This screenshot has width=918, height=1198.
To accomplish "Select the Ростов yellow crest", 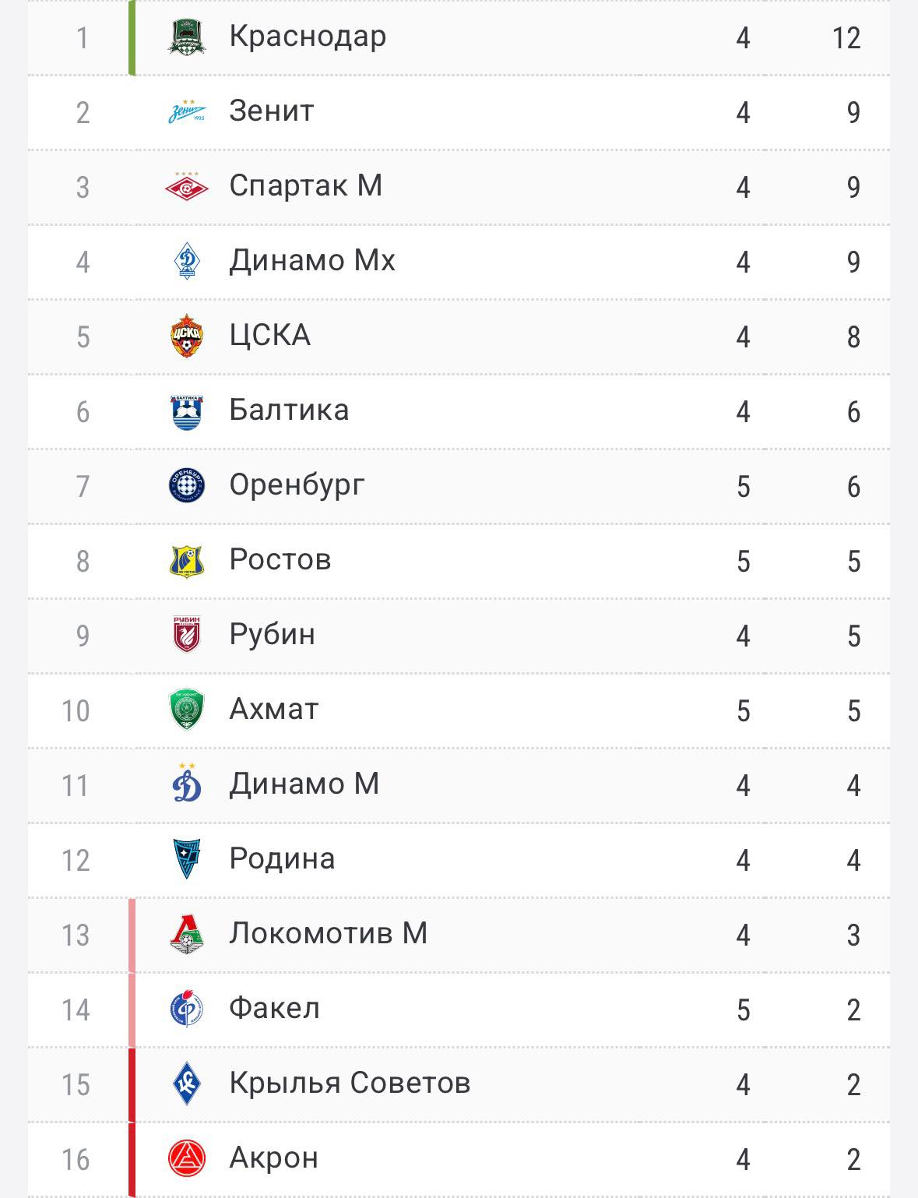I will click(x=187, y=561).
